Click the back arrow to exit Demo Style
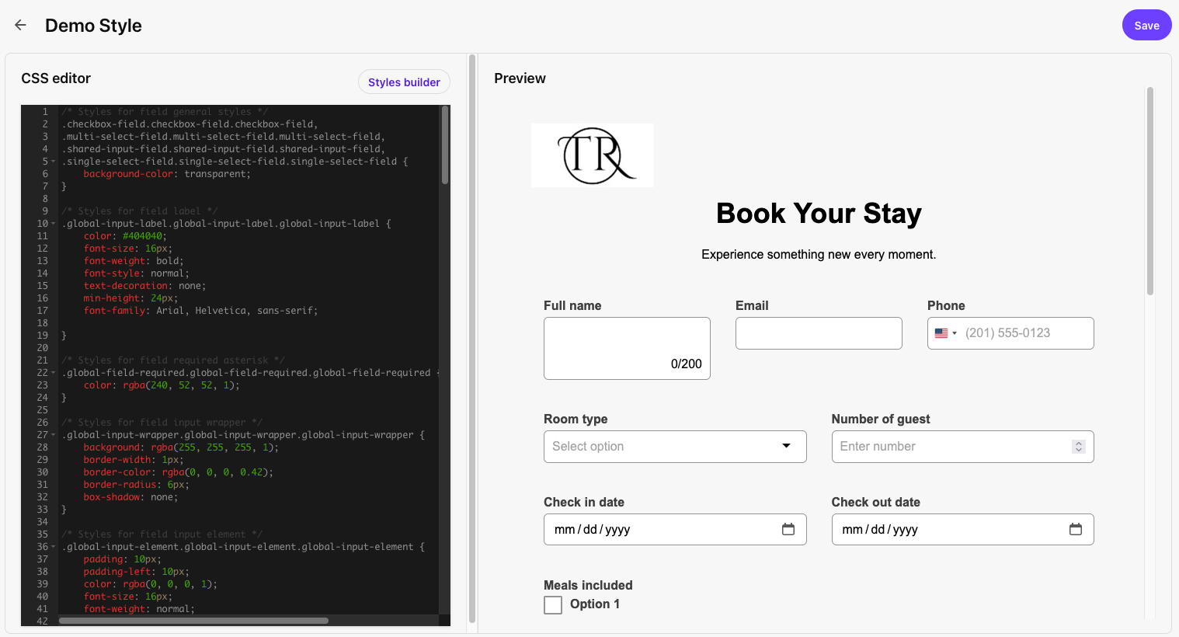This screenshot has height=637, width=1179. point(19,24)
